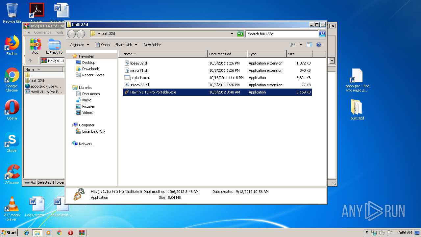This screenshot has width=421, height=237.
Task: Select Videos library
Action: (x=87, y=113)
